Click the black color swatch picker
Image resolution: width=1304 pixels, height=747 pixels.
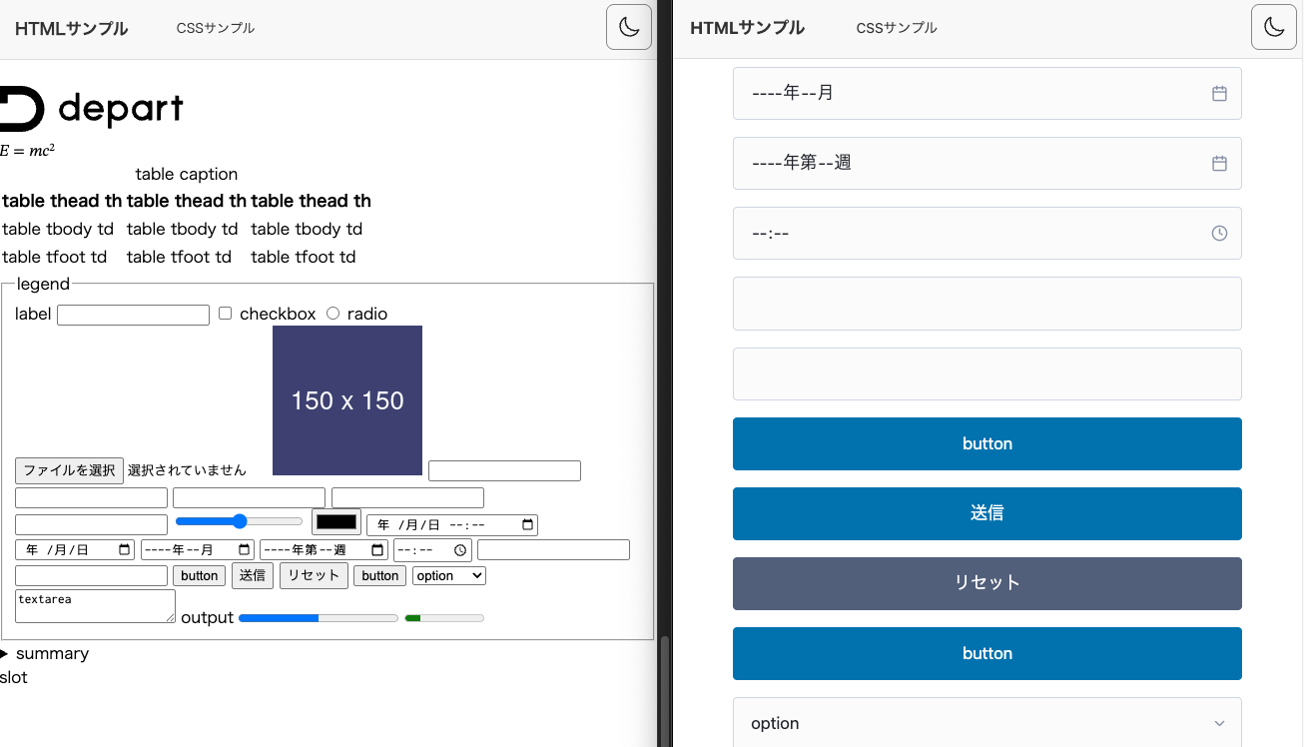coord(335,522)
